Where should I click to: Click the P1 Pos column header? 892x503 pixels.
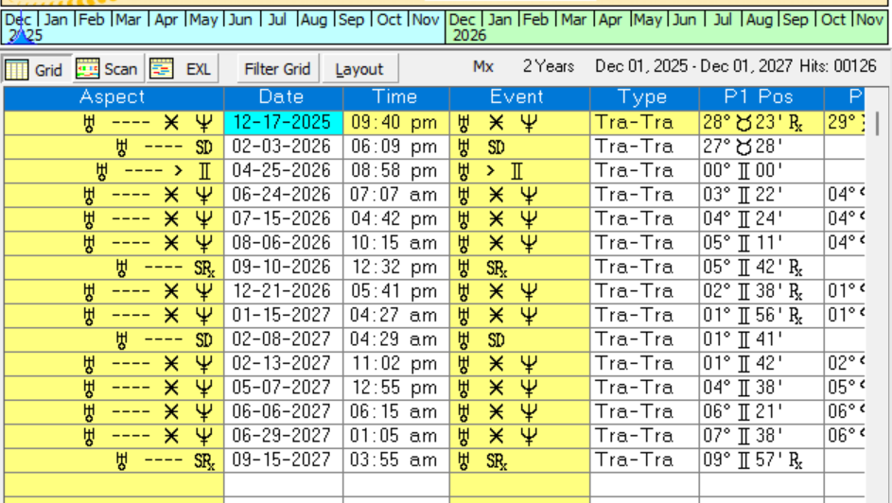tap(759, 97)
